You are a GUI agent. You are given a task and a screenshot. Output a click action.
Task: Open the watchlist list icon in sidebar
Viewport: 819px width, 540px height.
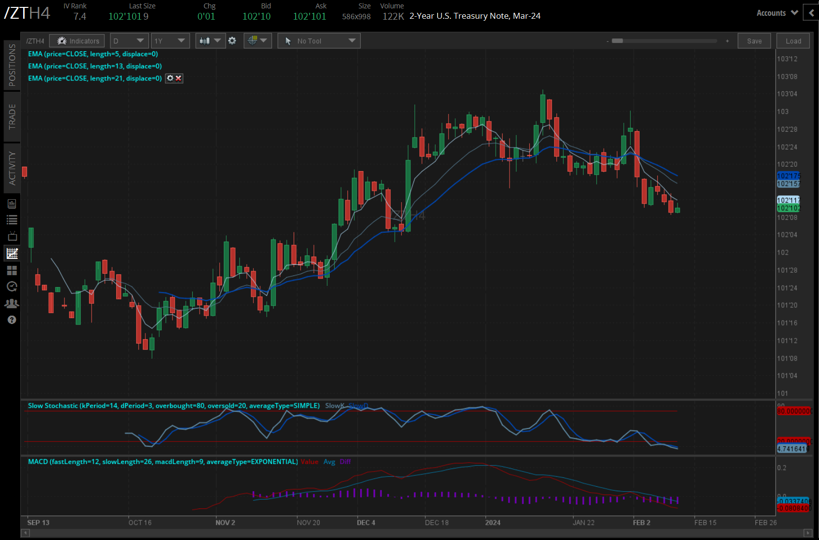click(x=12, y=220)
